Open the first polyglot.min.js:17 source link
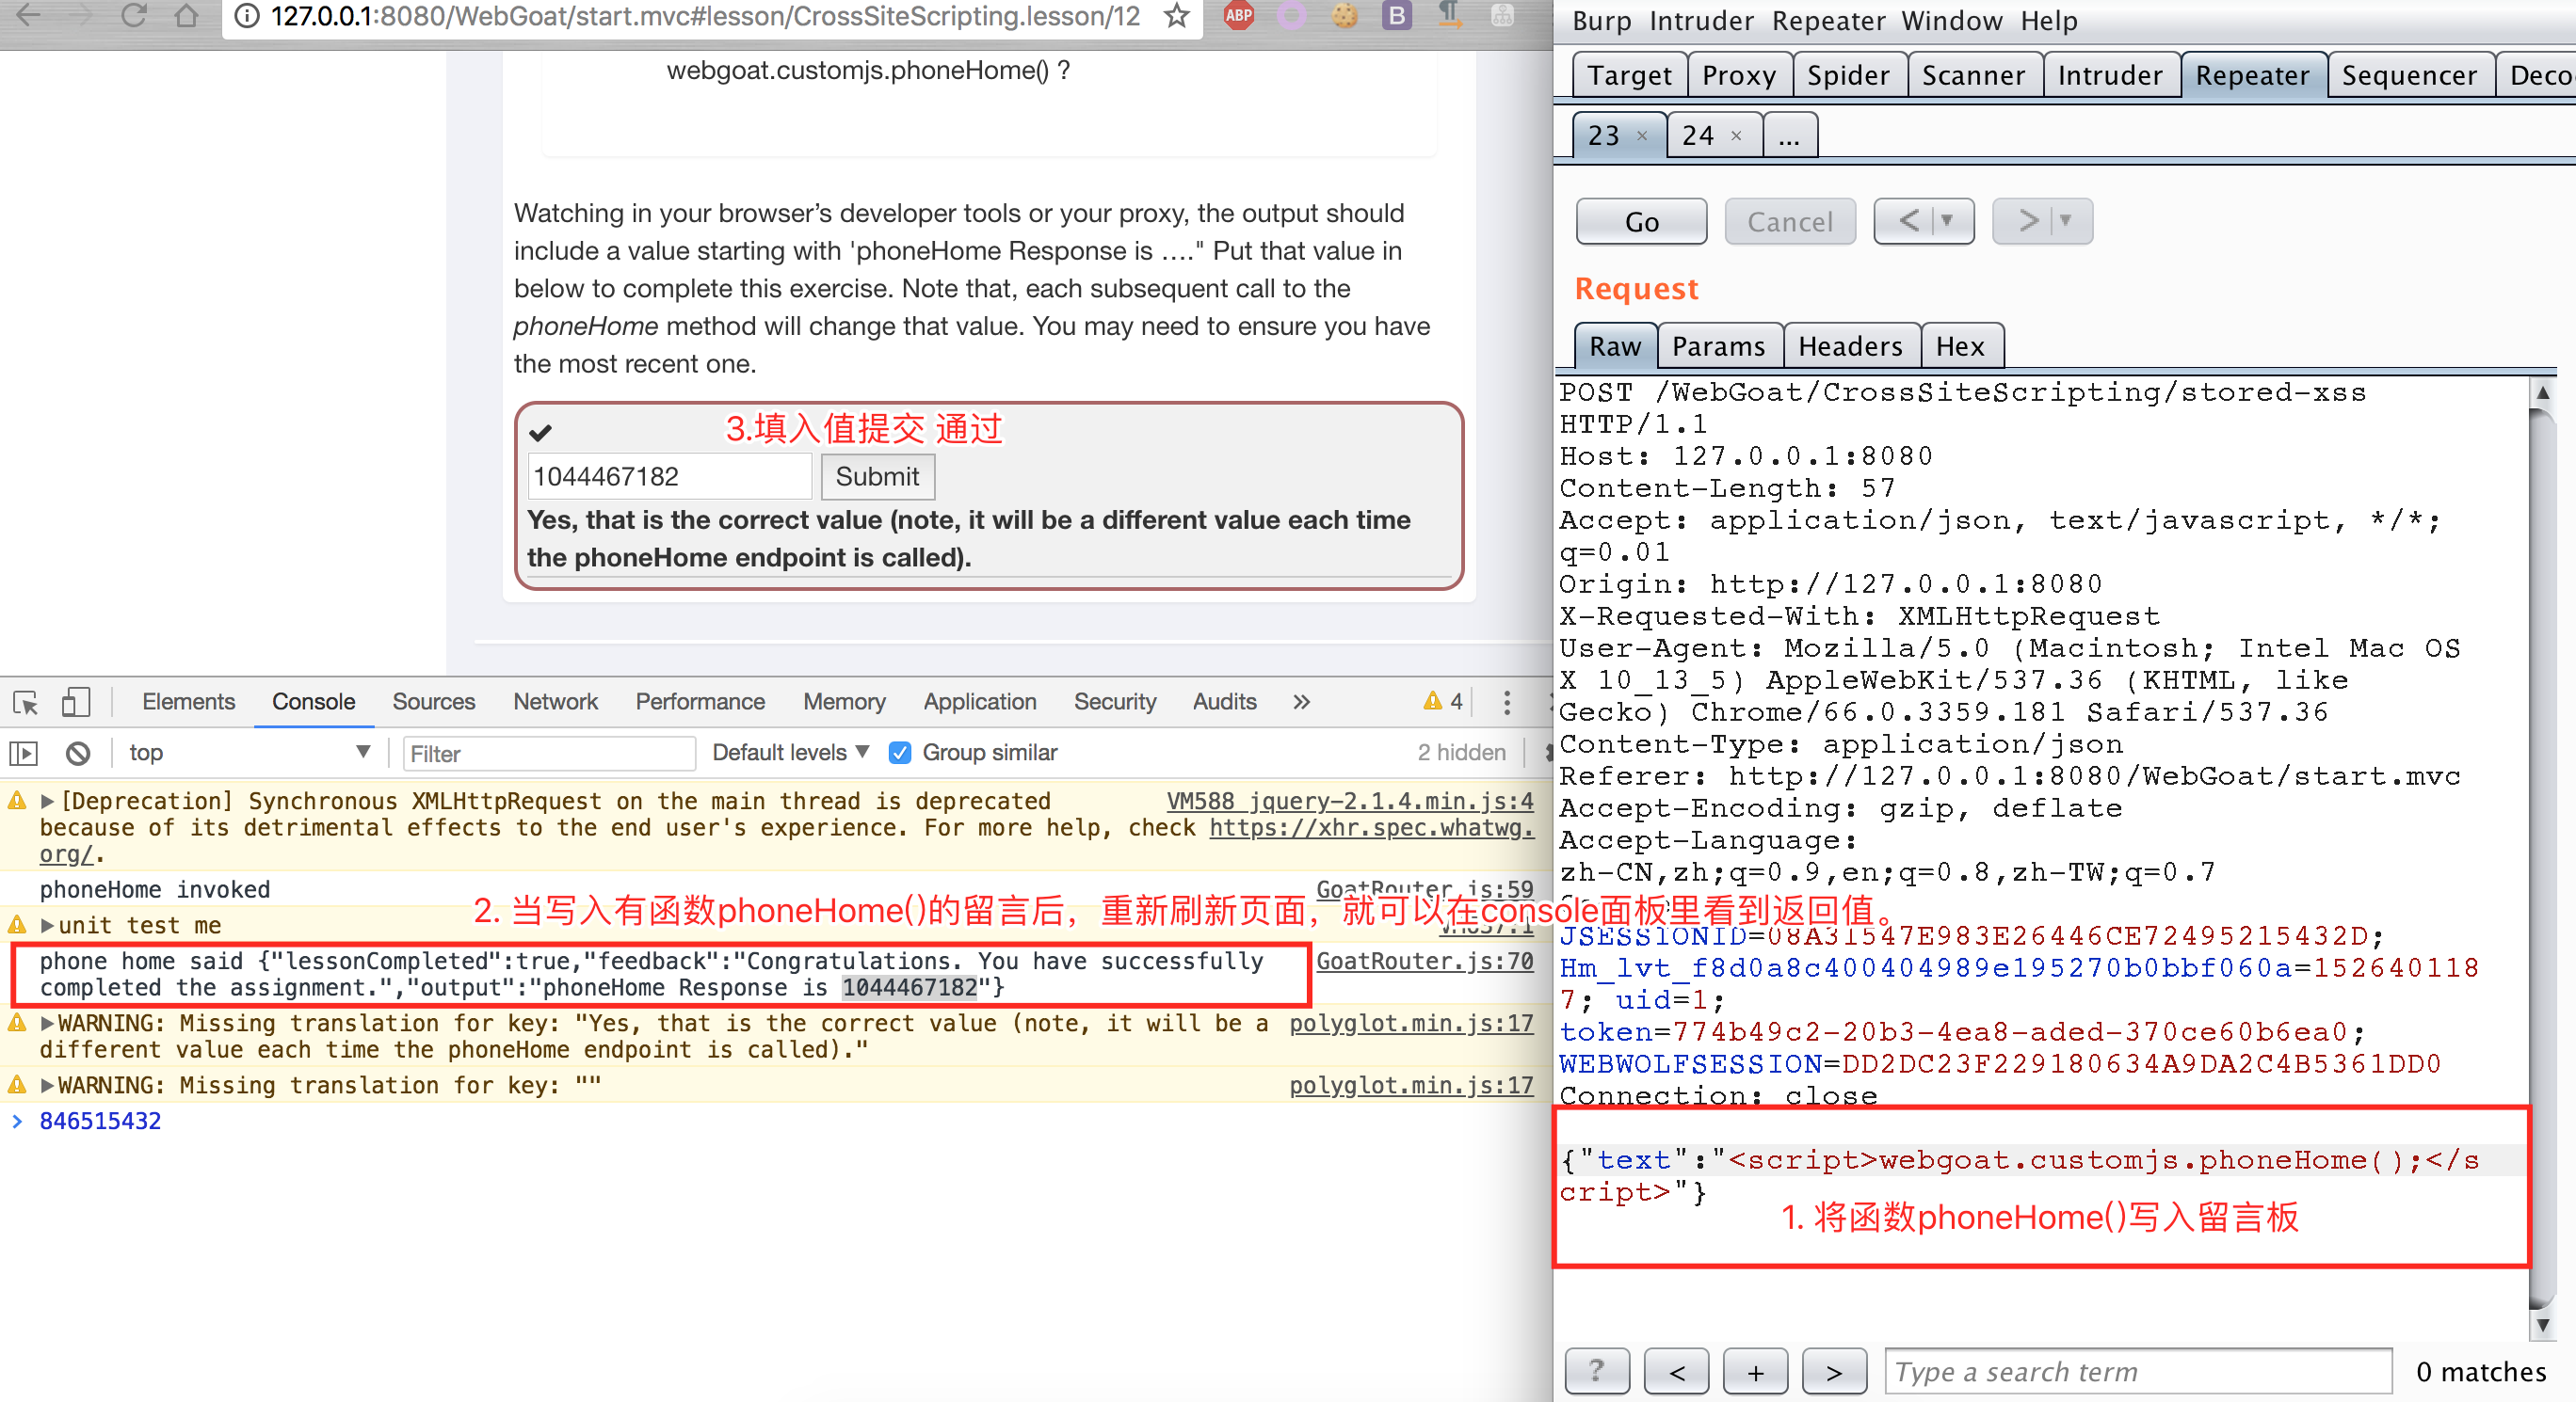Screen dimensions: 2576x1402 pyautogui.click(x=1411, y=1025)
